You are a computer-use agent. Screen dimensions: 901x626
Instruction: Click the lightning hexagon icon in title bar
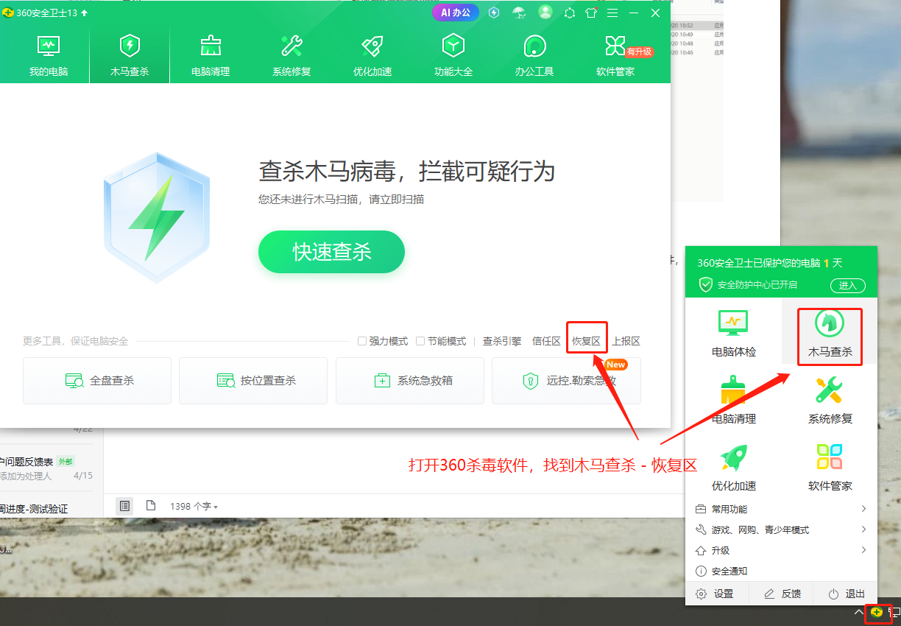pos(494,13)
